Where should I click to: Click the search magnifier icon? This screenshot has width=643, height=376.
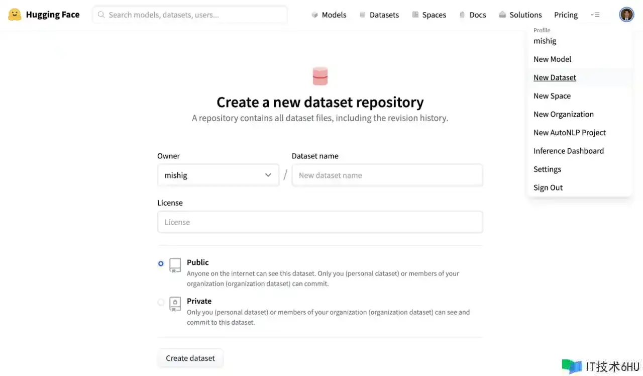pyautogui.click(x=101, y=15)
